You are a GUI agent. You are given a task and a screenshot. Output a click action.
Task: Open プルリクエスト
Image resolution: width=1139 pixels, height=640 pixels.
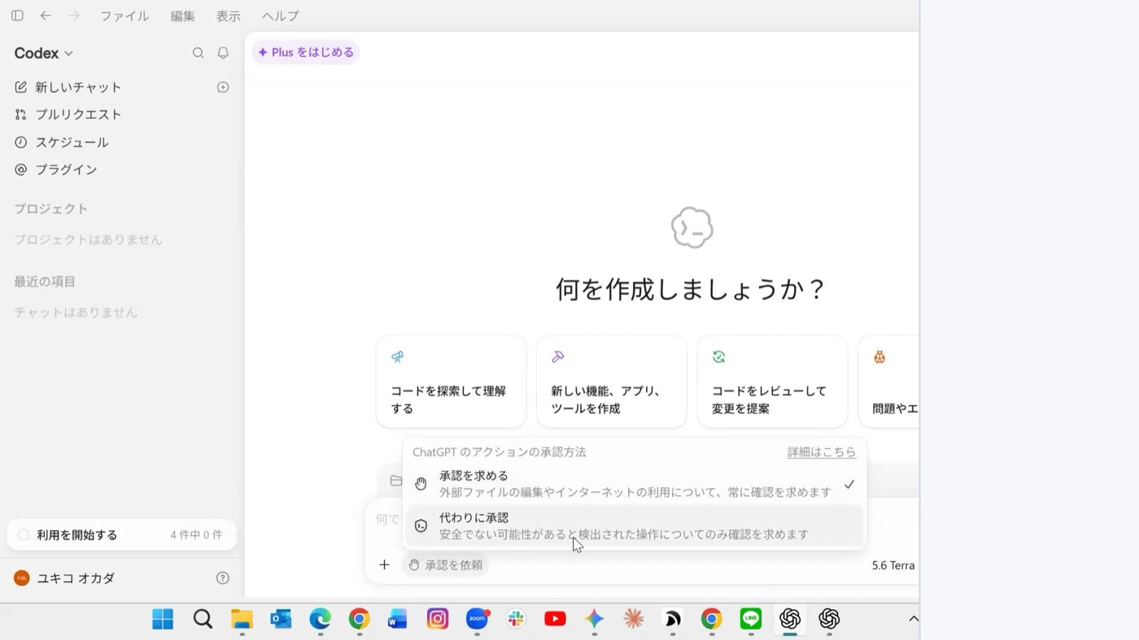click(78, 115)
